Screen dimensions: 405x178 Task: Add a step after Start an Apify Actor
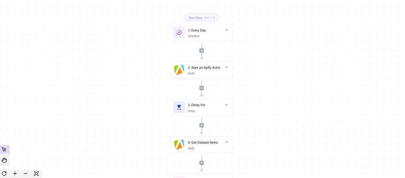pyautogui.click(x=202, y=88)
